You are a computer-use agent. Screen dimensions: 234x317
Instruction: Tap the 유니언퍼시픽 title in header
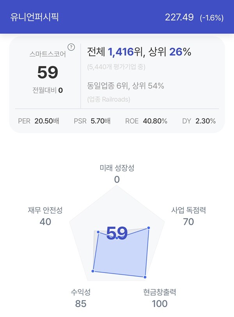[34, 17]
